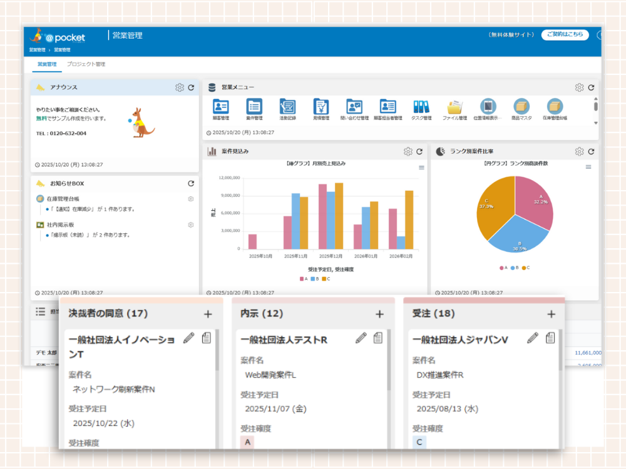
Task: Click the ご契約はこちら button
Action: tap(565, 34)
